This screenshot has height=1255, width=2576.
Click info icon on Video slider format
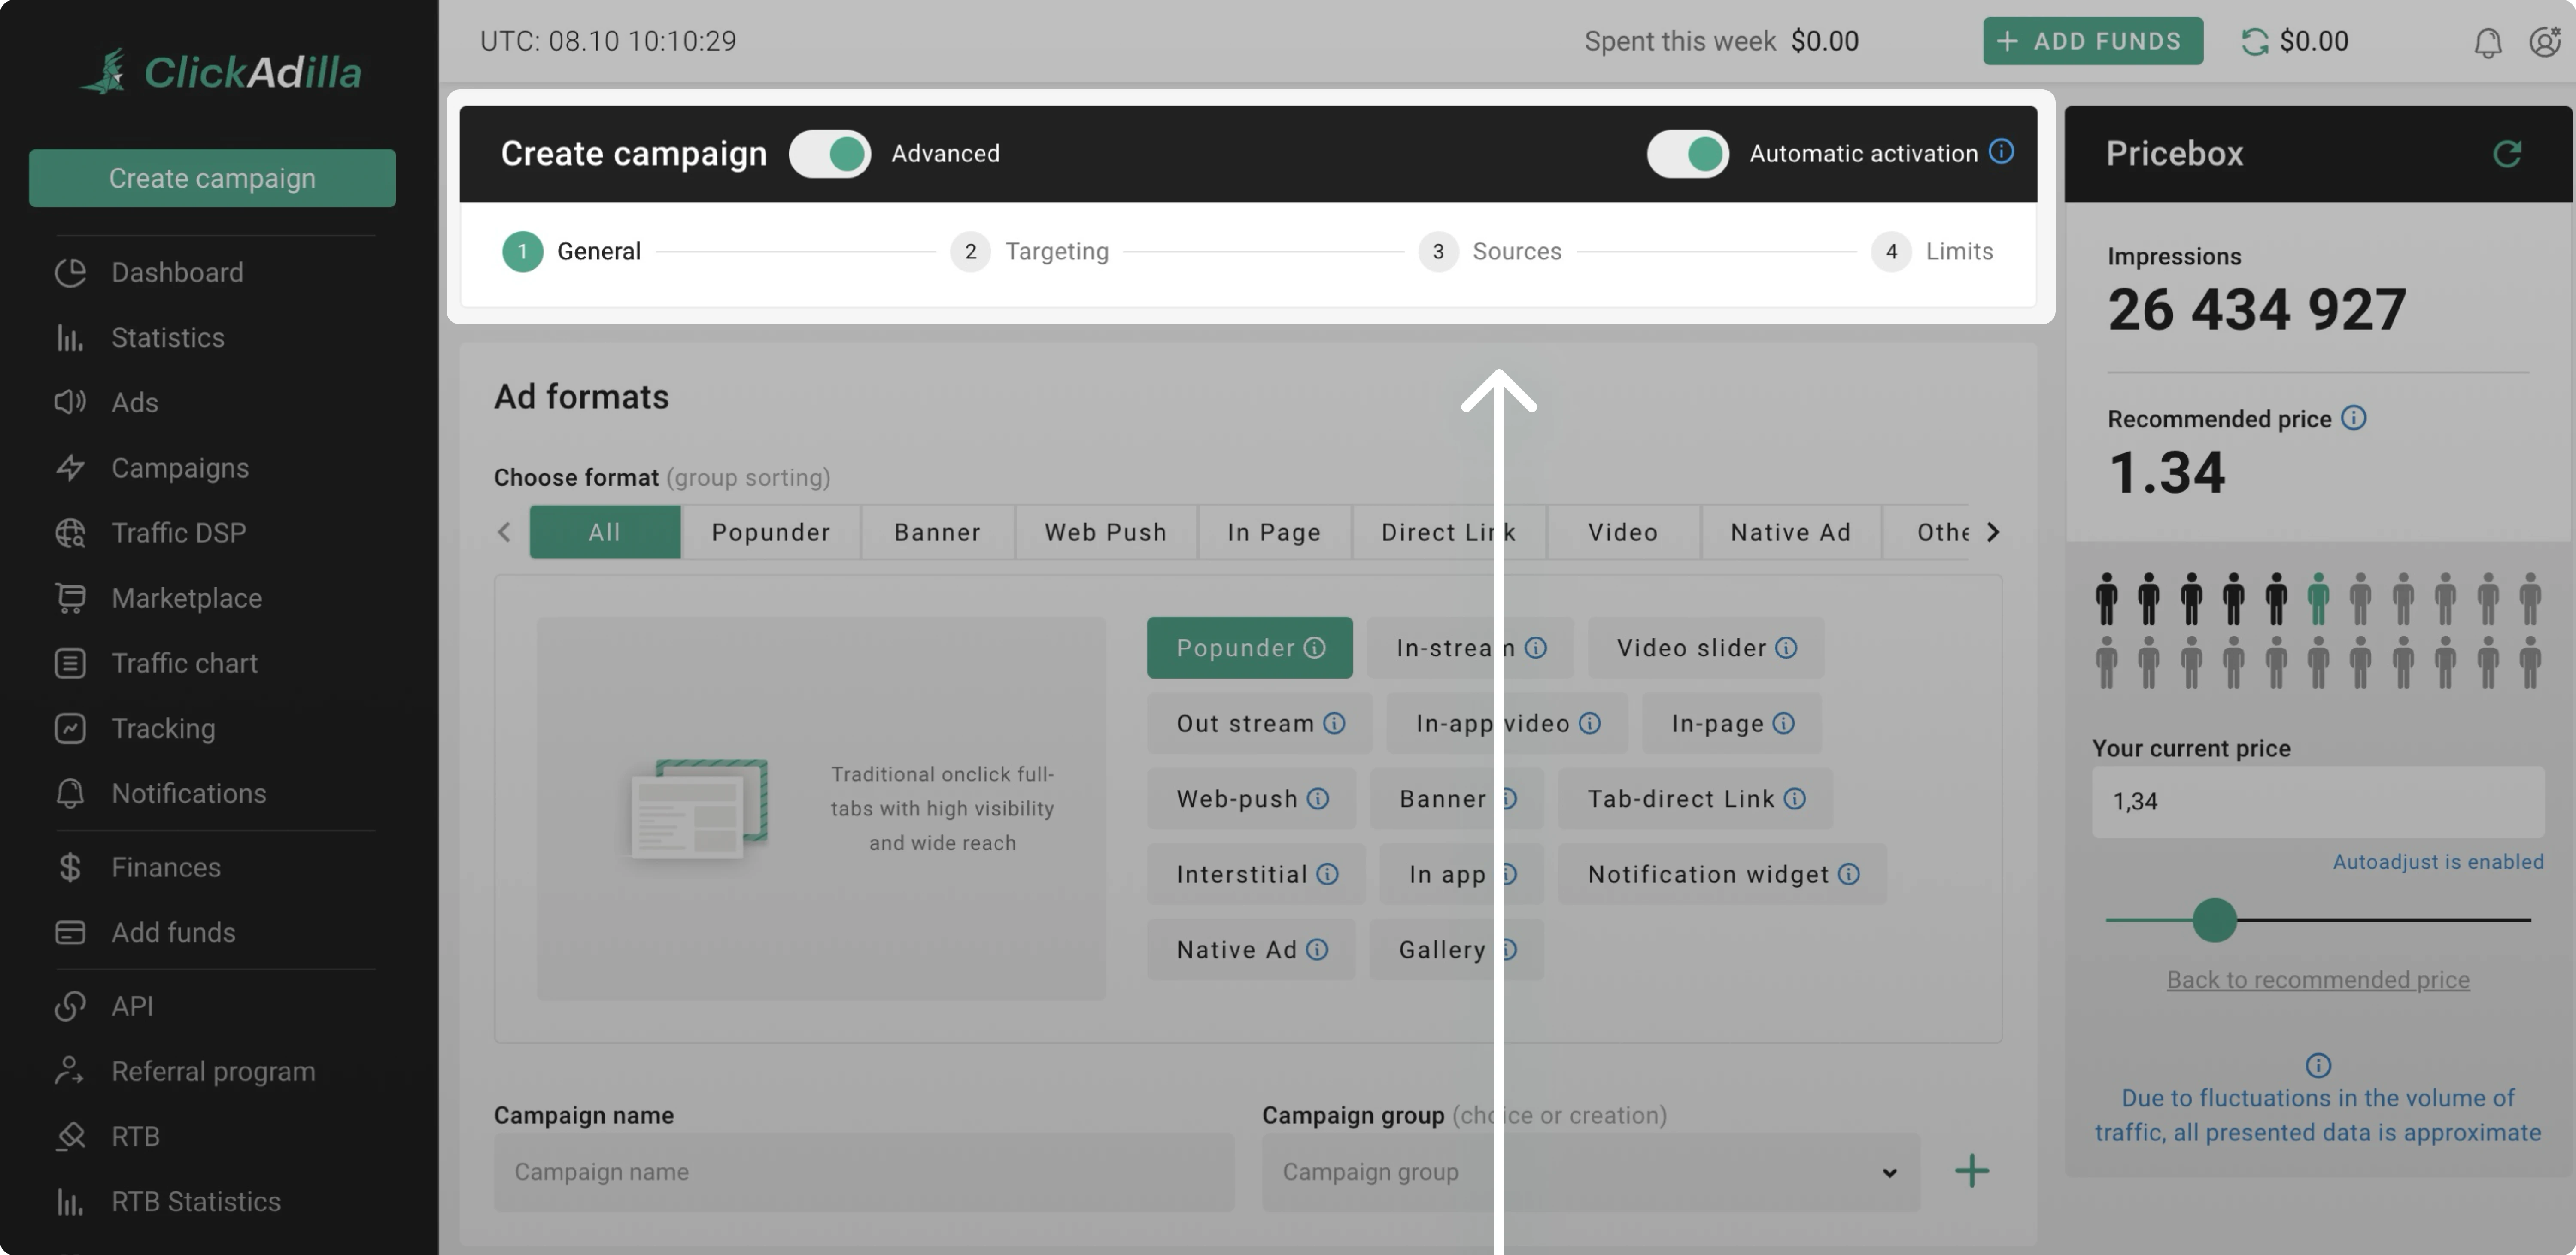[x=1786, y=648]
